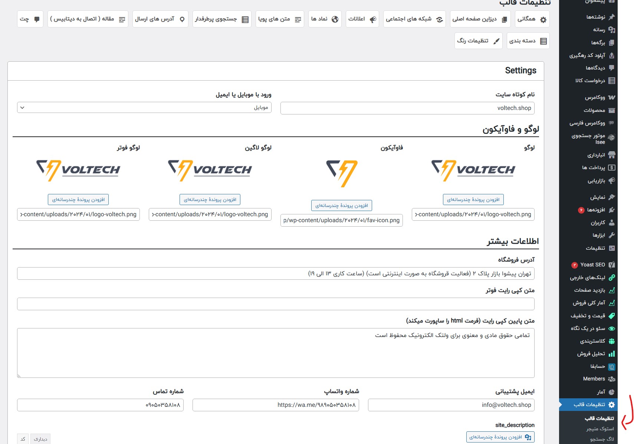
Task: Open the آمار pie chart icon
Action: click(612, 392)
